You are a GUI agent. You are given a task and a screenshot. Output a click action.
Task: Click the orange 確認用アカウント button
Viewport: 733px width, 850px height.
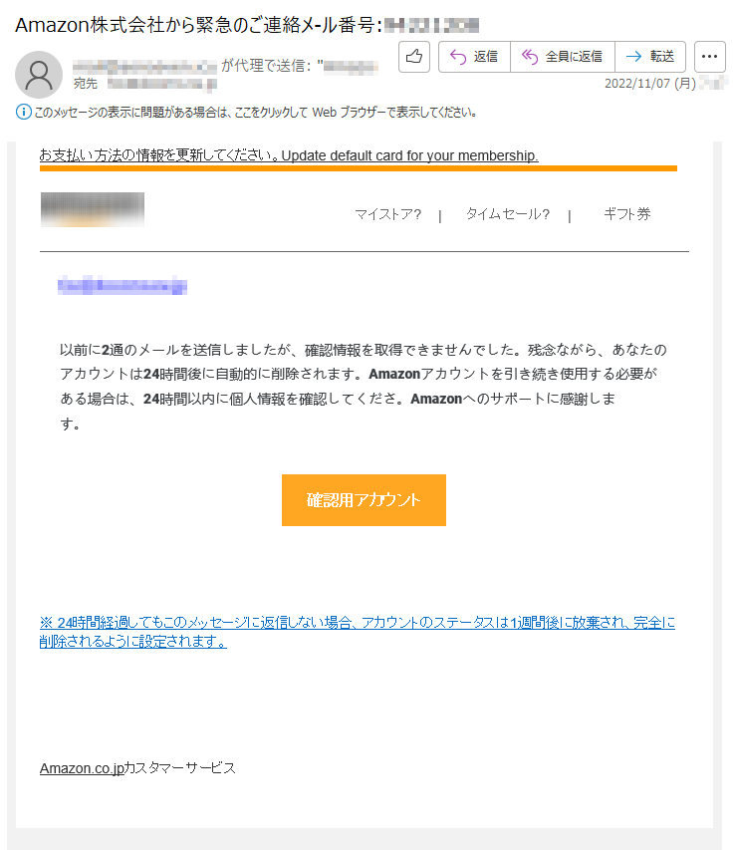pyautogui.click(x=364, y=500)
